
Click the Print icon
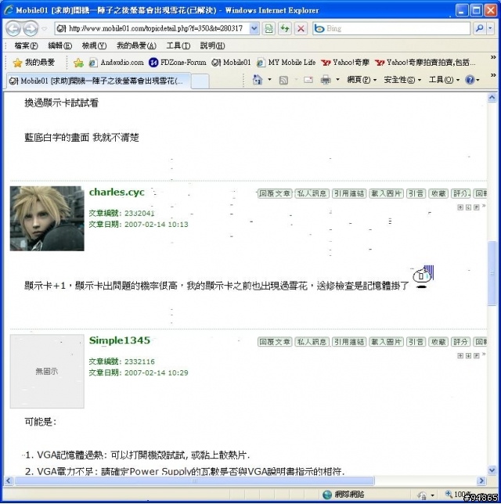pos(326,79)
